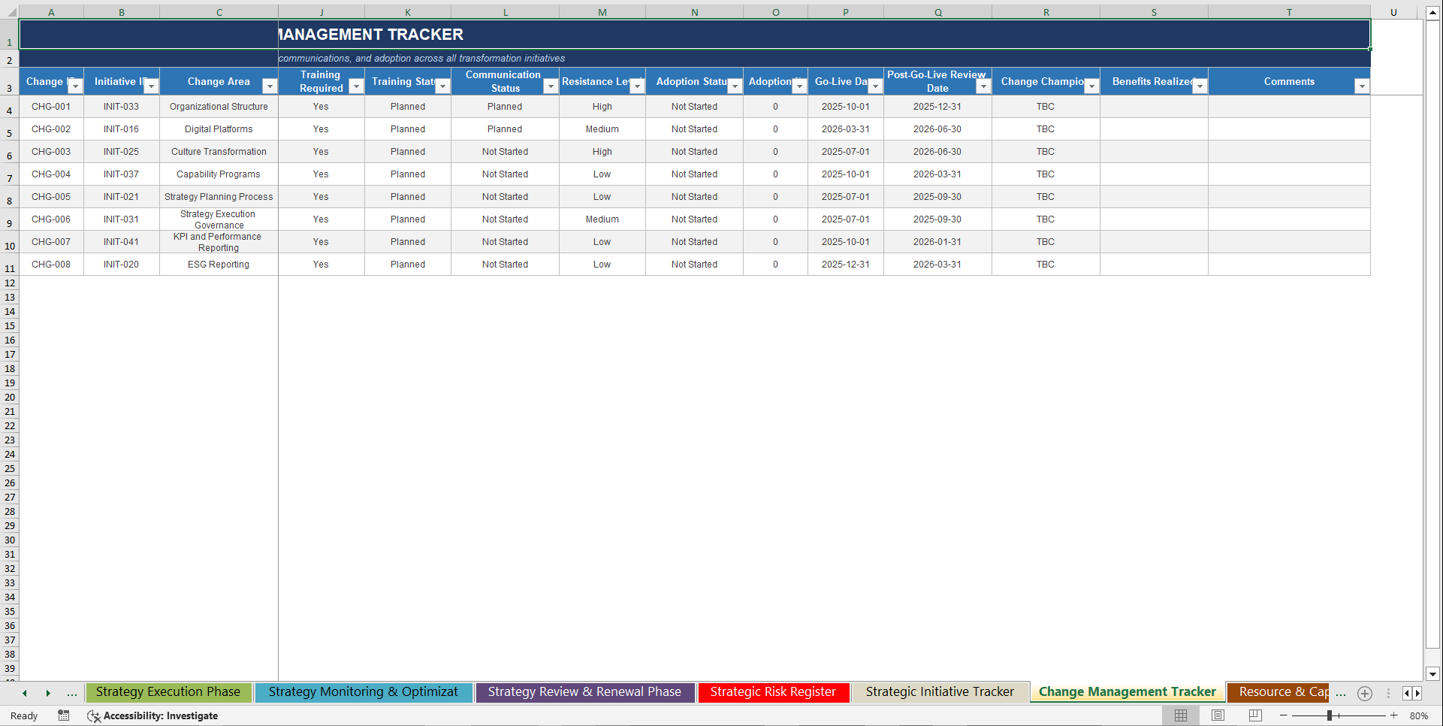Click the zoom slider handle

click(1329, 715)
